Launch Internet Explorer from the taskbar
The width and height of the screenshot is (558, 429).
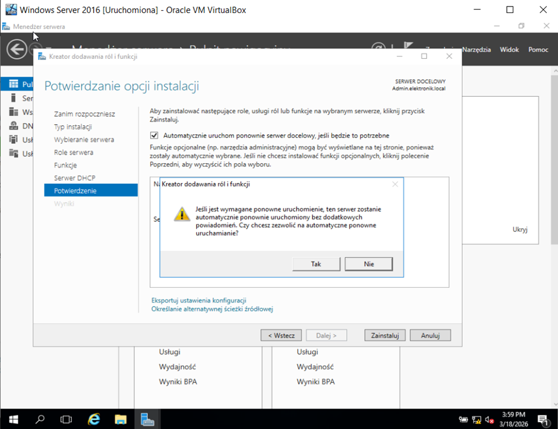click(94, 419)
